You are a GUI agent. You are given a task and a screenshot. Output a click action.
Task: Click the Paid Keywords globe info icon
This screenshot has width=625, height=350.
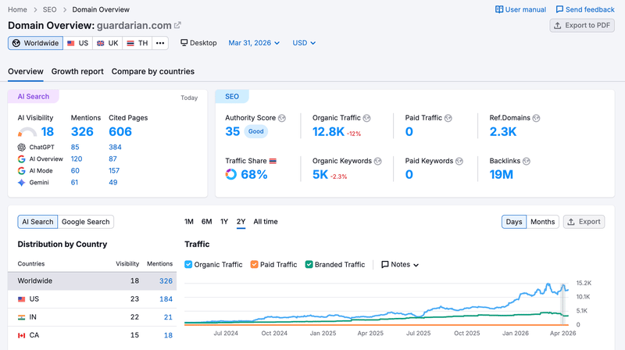pyautogui.click(x=459, y=161)
